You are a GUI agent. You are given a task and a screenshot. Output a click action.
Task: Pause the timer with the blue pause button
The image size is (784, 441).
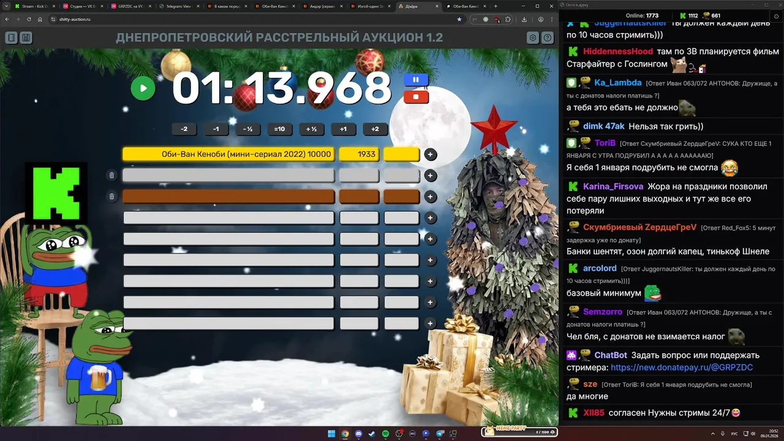[x=416, y=80]
